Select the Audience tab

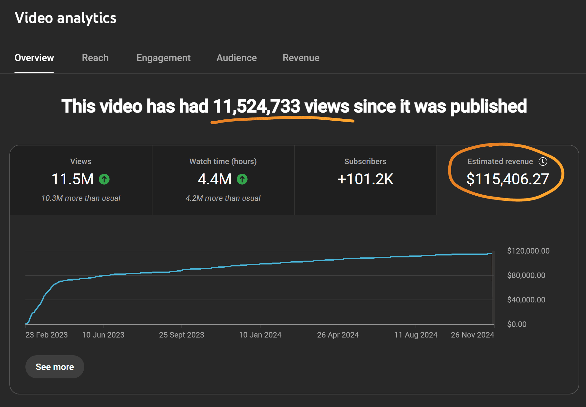tap(236, 58)
